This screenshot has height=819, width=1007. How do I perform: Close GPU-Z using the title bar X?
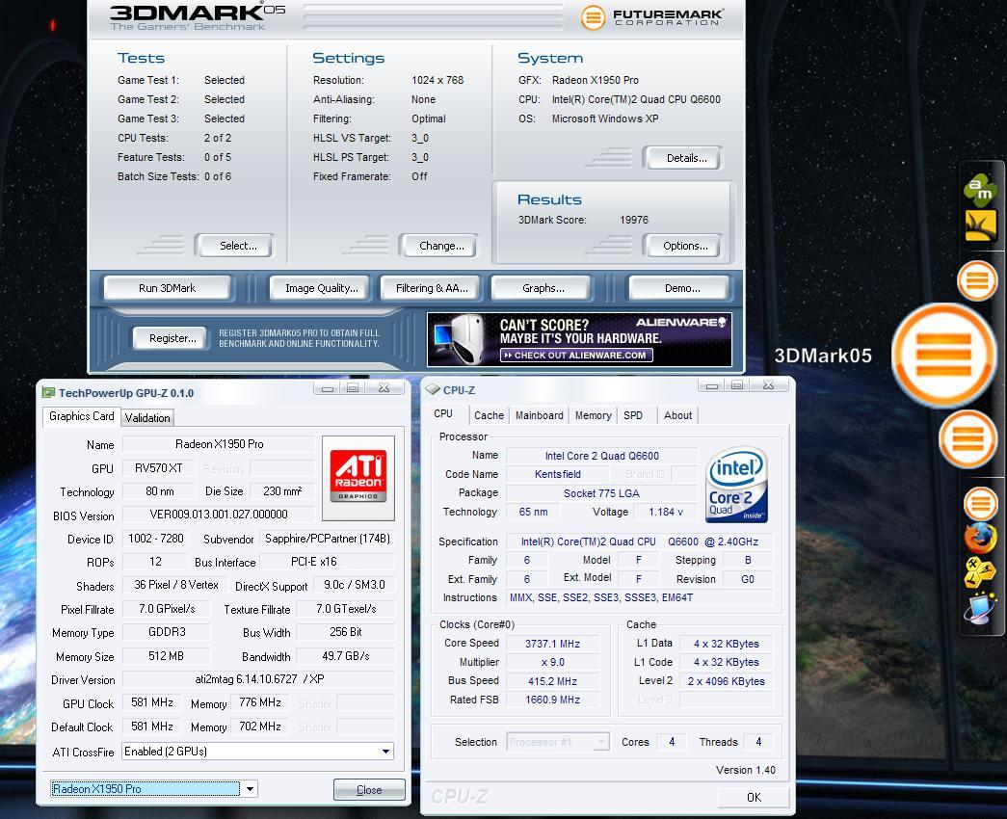point(384,387)
